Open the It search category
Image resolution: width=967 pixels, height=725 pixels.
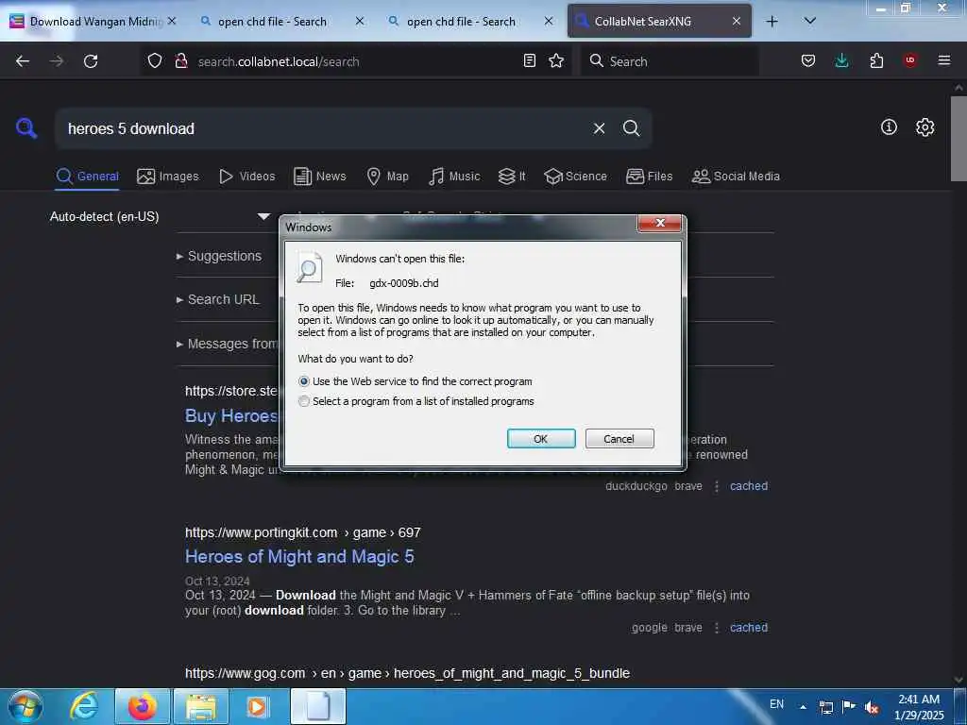click(512, 177)
